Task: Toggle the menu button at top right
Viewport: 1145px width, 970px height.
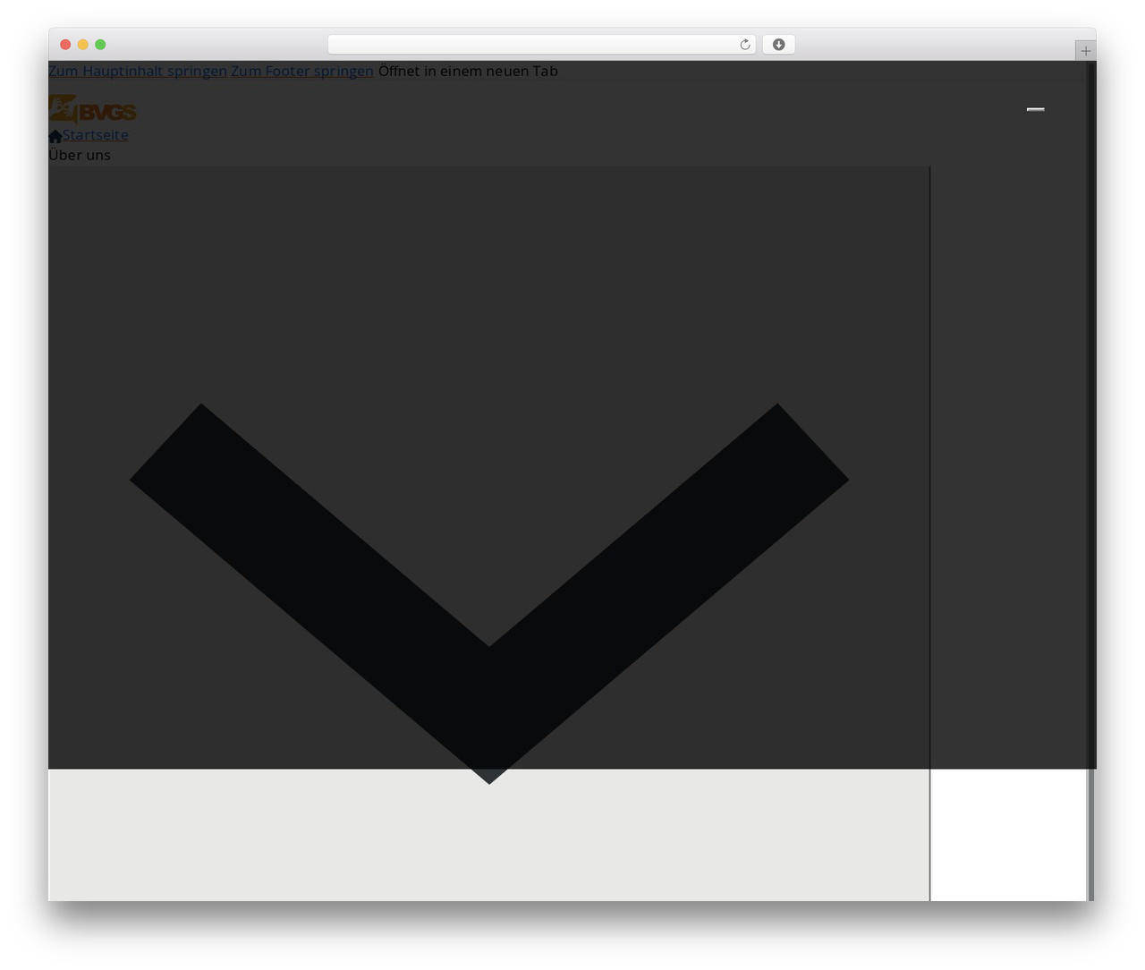Action: coord(1035,109)
